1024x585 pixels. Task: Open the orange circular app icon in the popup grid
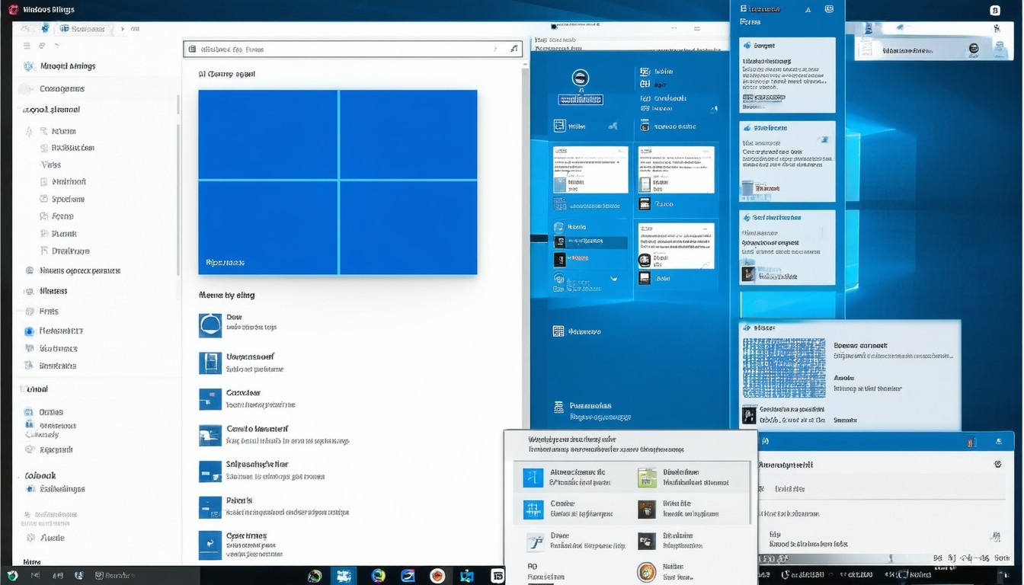click(646, 572)
